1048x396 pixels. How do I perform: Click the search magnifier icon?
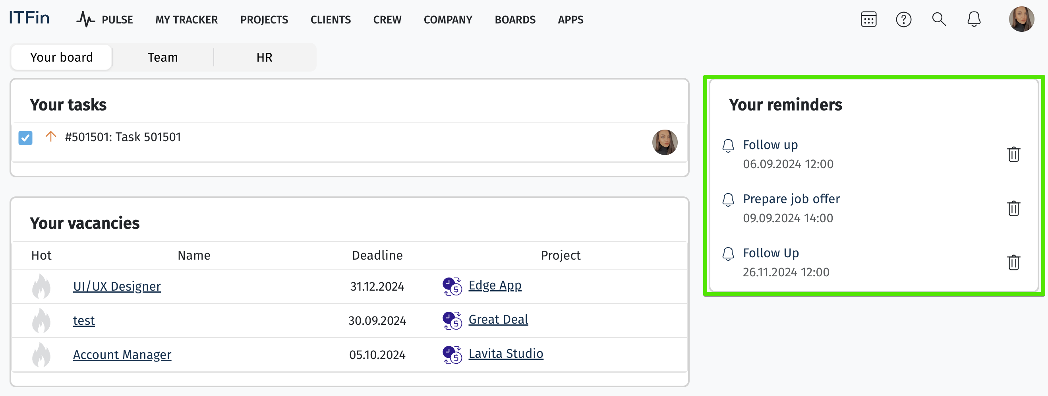tap(939, 19)
